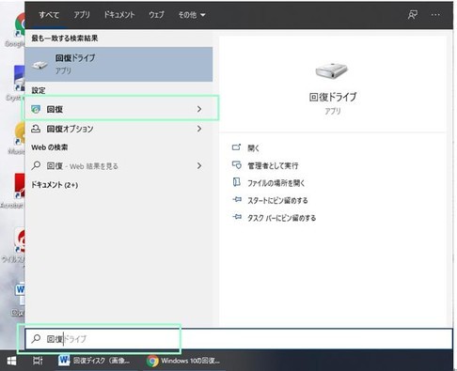This screenshot has height=371, width=457.
Task: Open the その他 dropdown
Action: (x=192, y=15)
